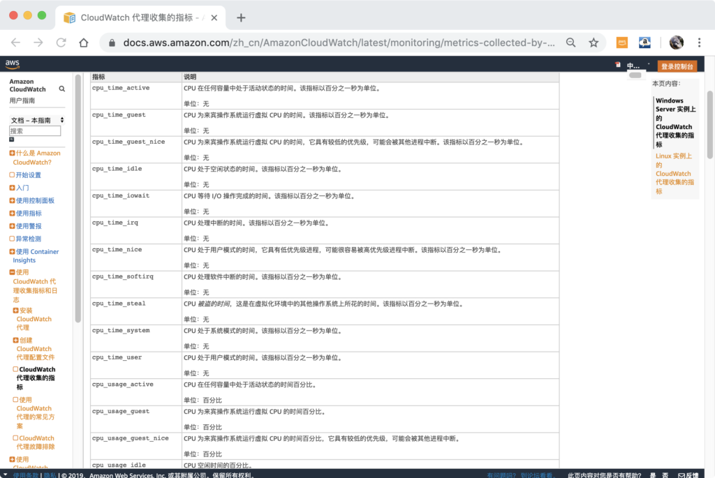
Task: Jump to Windows Server 实例上的 section
Action: click(675, 122)
